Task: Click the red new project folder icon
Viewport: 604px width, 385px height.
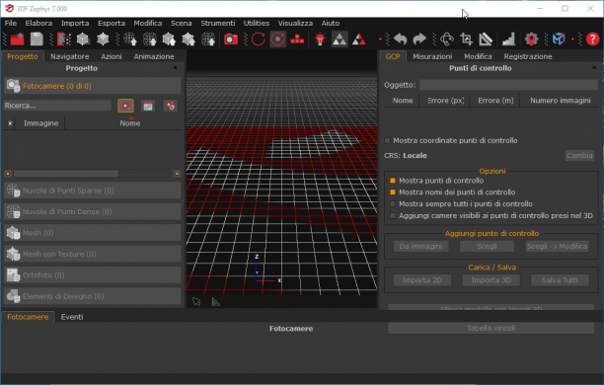Action: click(x=17, y=39)
